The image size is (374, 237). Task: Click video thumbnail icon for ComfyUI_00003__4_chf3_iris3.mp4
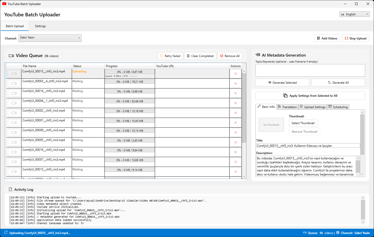[14, 83]
